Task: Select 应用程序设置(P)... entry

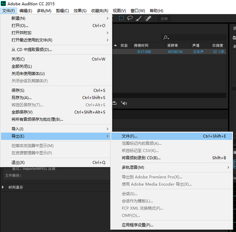Action: pos(171,225)
